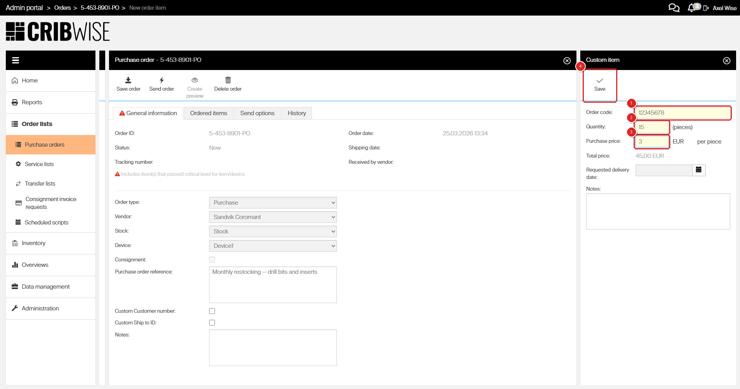This screenshot has width=740, height=389.
Task: Click the Save order download icon
Action: click(x=128, y=81)
